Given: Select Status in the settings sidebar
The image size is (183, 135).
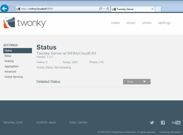Looking at the screenshot, I should 18,51.
